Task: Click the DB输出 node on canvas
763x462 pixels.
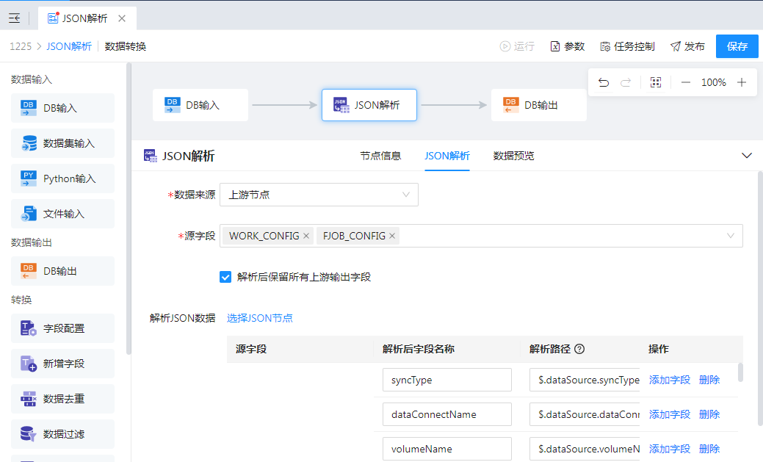Action: tap(538, 105)
